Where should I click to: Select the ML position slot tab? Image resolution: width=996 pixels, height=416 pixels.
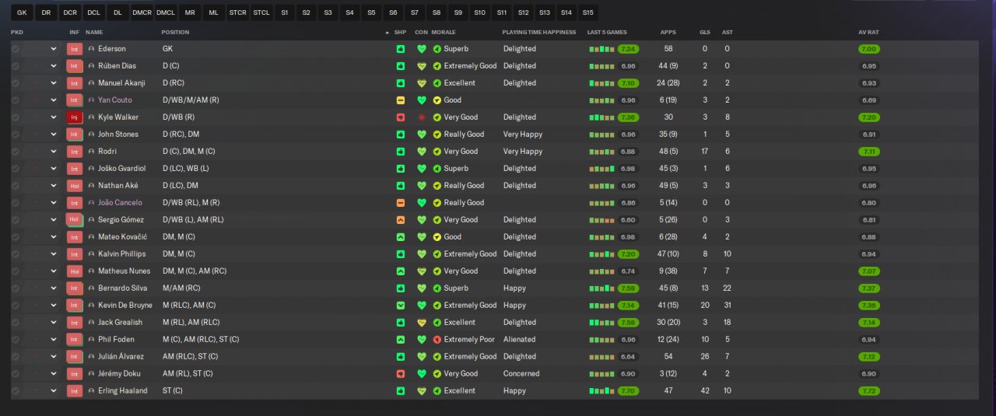tap(213, 12)
